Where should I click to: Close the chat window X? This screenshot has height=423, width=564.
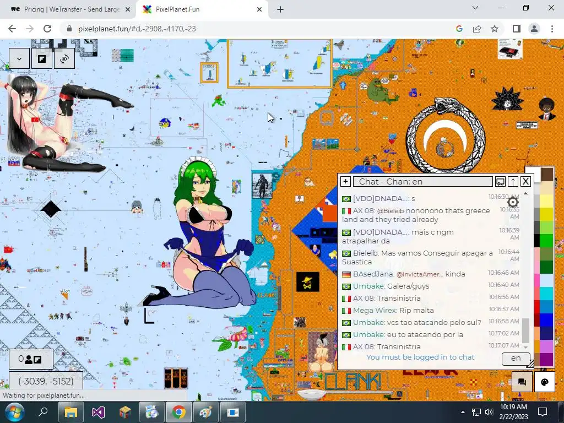pyautogui.click(x=525, y=181)
